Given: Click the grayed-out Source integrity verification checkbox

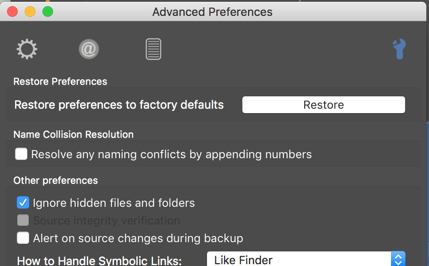Looking at the screenshot, I should click(23, 220).
